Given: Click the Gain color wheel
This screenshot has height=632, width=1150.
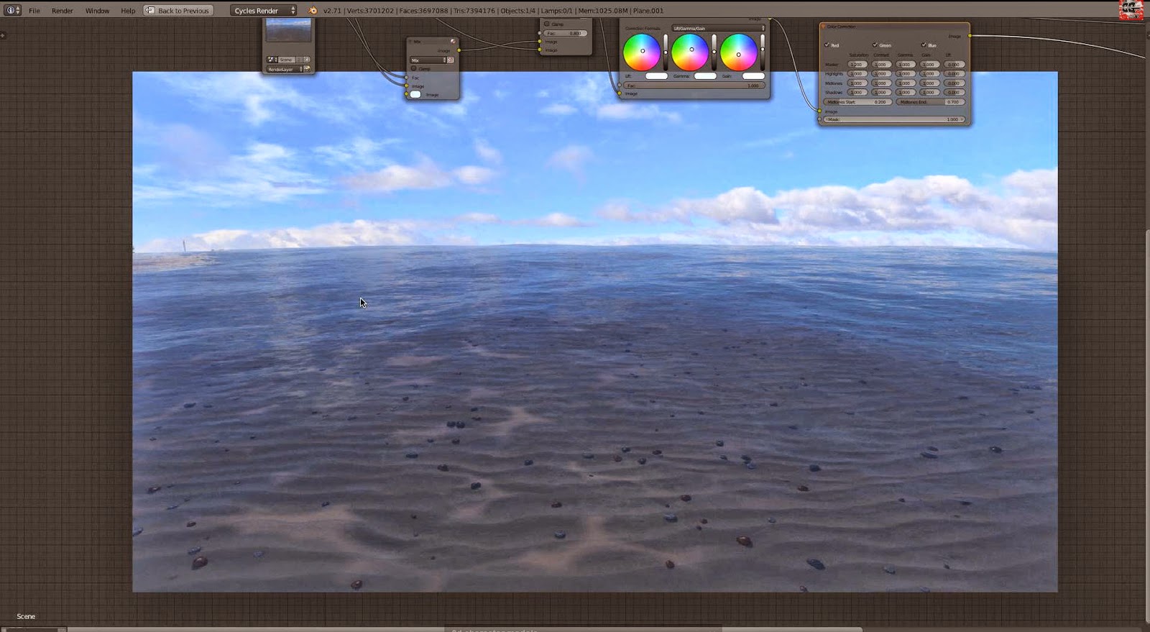Looking at the screenshot, I should tap(739, 52).
